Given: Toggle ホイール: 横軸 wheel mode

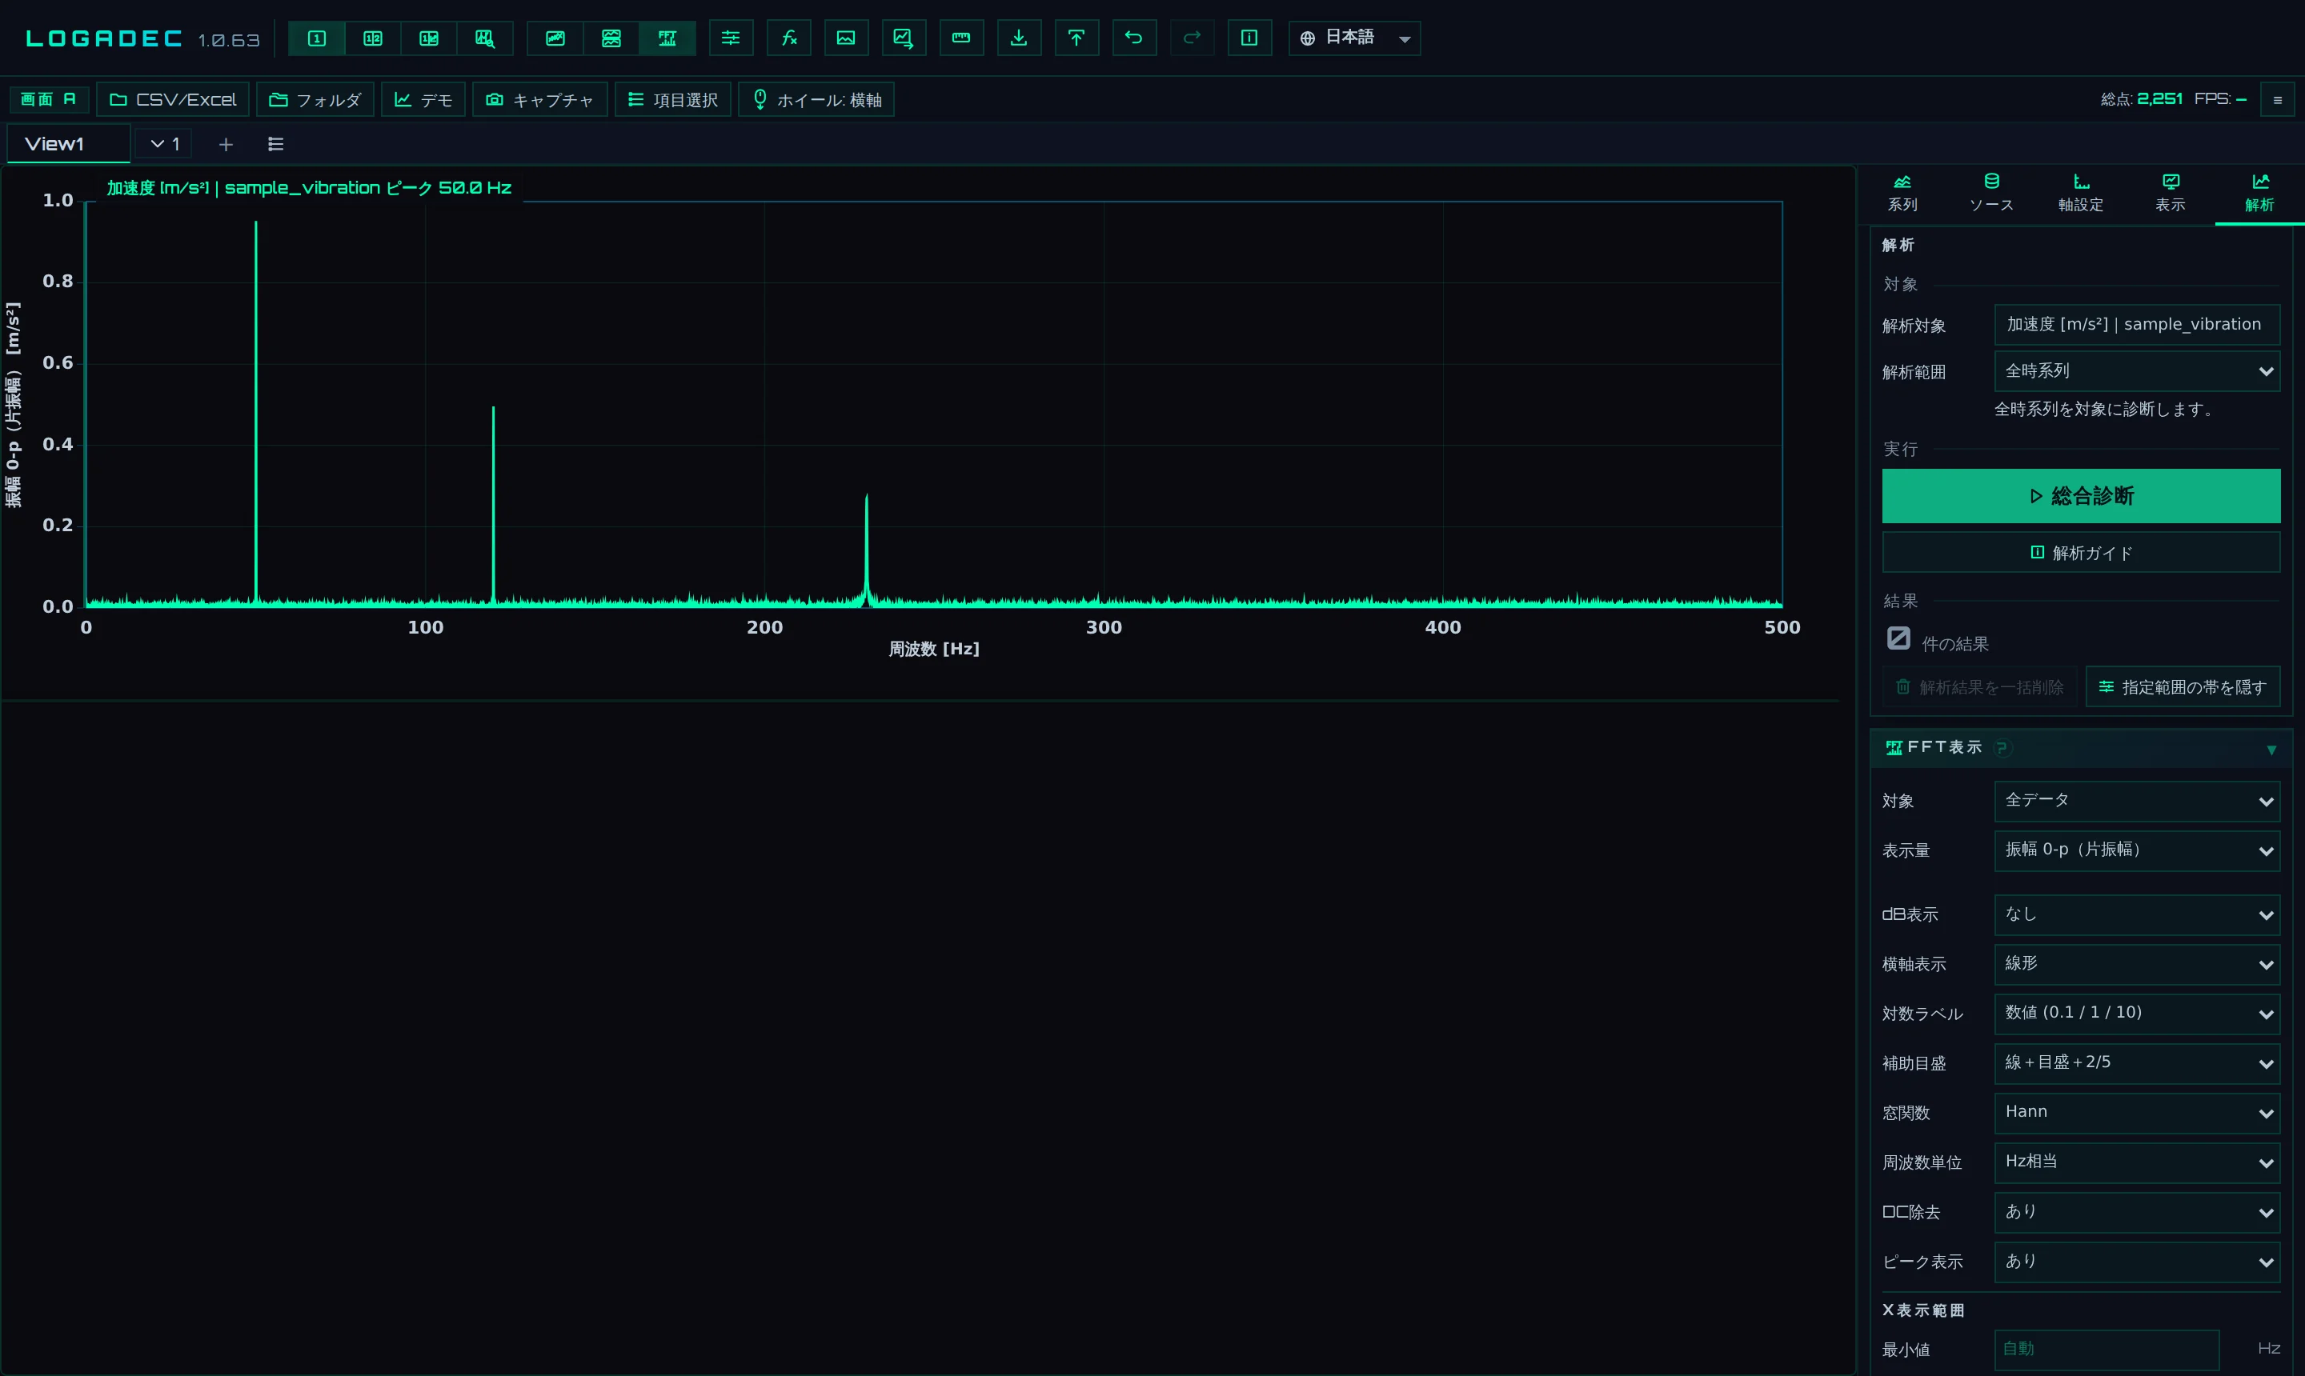Looking at the screenshot, I should pyautogui.click(x=816, y=99).
